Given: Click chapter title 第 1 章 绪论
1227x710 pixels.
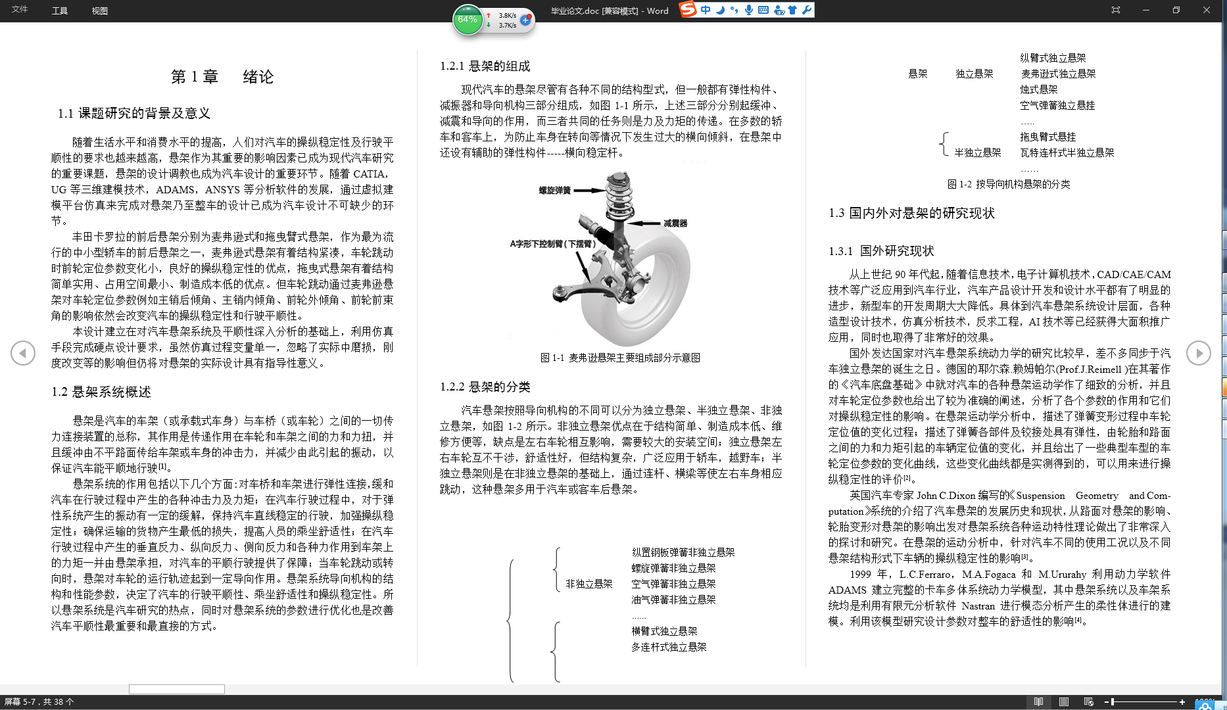Looking at the screenshot, I should coord(222,77).
